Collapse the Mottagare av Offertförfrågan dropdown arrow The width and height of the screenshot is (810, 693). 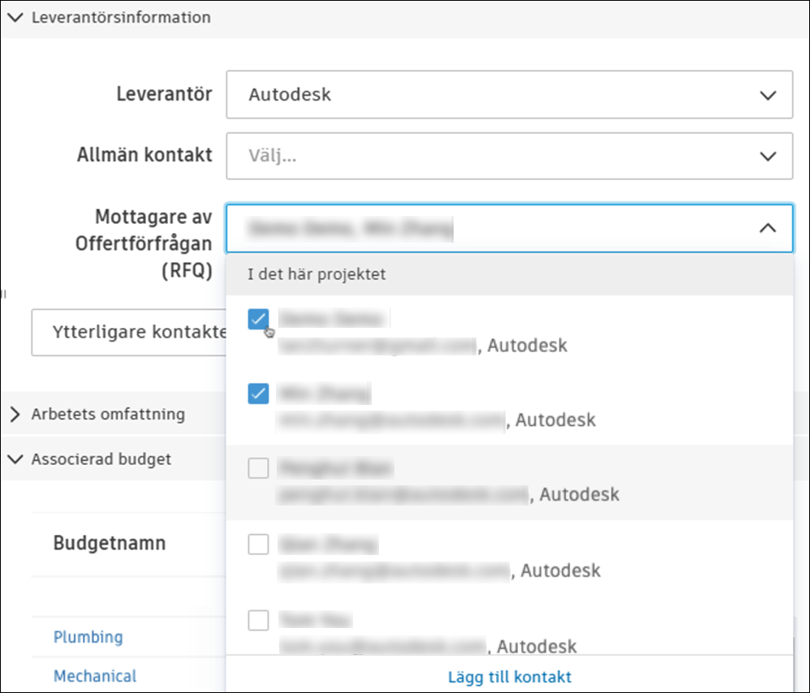point(767,229)
